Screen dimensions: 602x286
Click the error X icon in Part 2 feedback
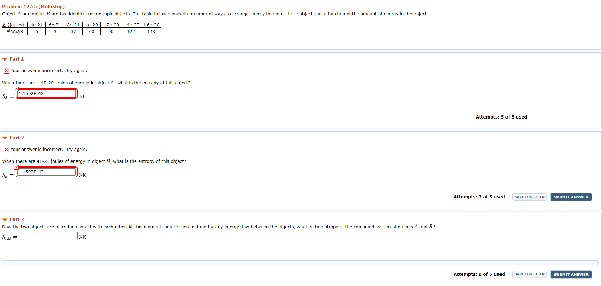(6, 149)
